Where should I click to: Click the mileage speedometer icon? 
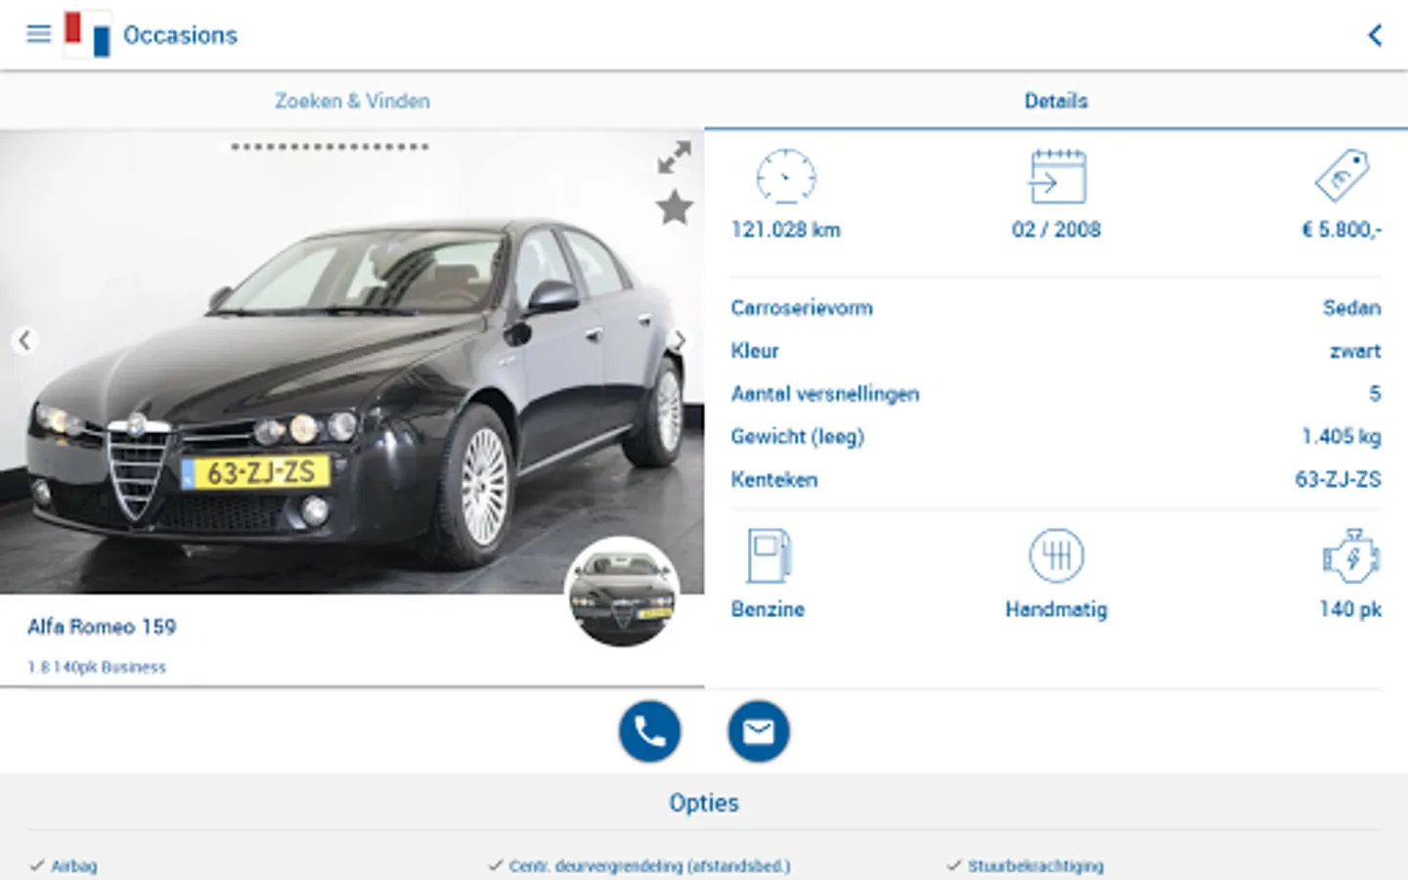(786, 177)
